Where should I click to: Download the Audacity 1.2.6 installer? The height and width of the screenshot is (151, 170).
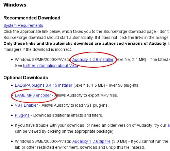pyautogui.click(x=93, y=60)
